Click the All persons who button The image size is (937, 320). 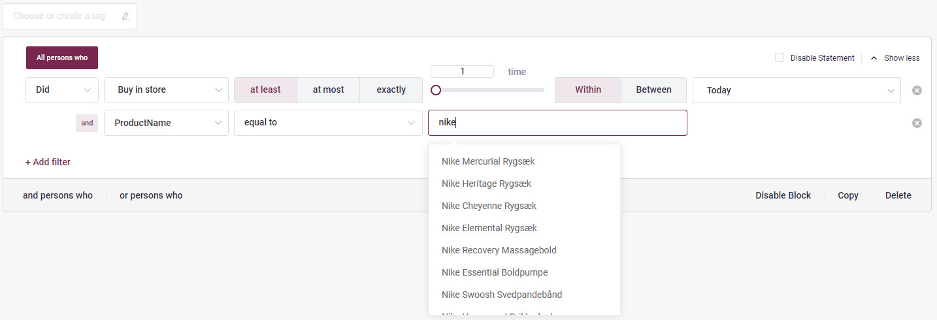[62, 57]
